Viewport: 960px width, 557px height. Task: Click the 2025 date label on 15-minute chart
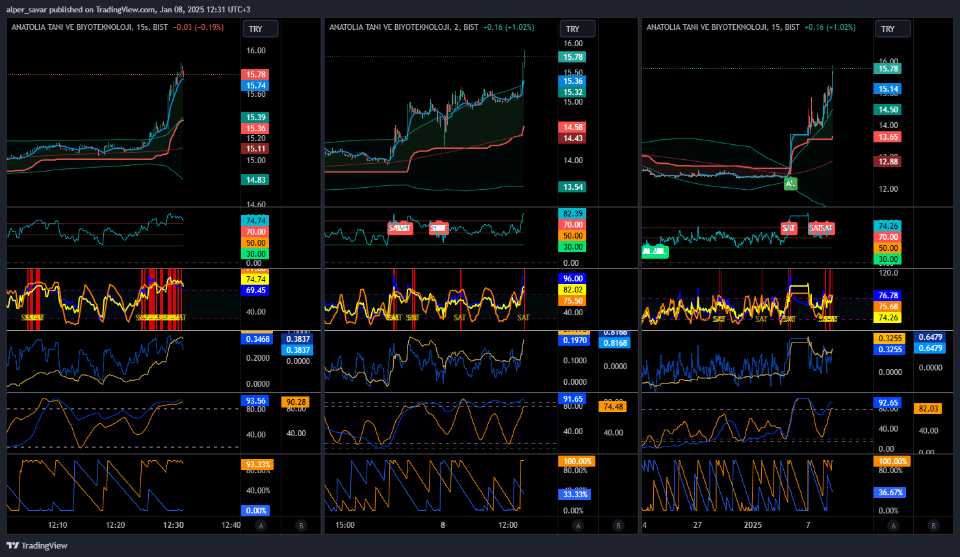click(753, 525)
